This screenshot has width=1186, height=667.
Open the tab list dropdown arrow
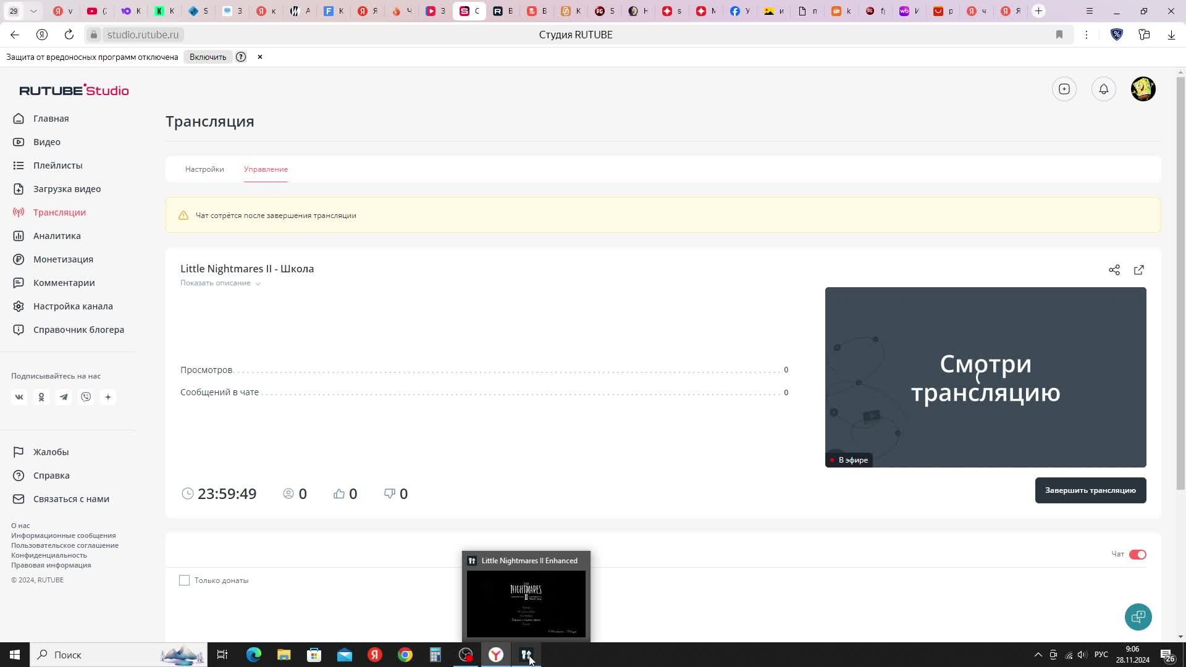pyautogui.click(x=33, y=11)
